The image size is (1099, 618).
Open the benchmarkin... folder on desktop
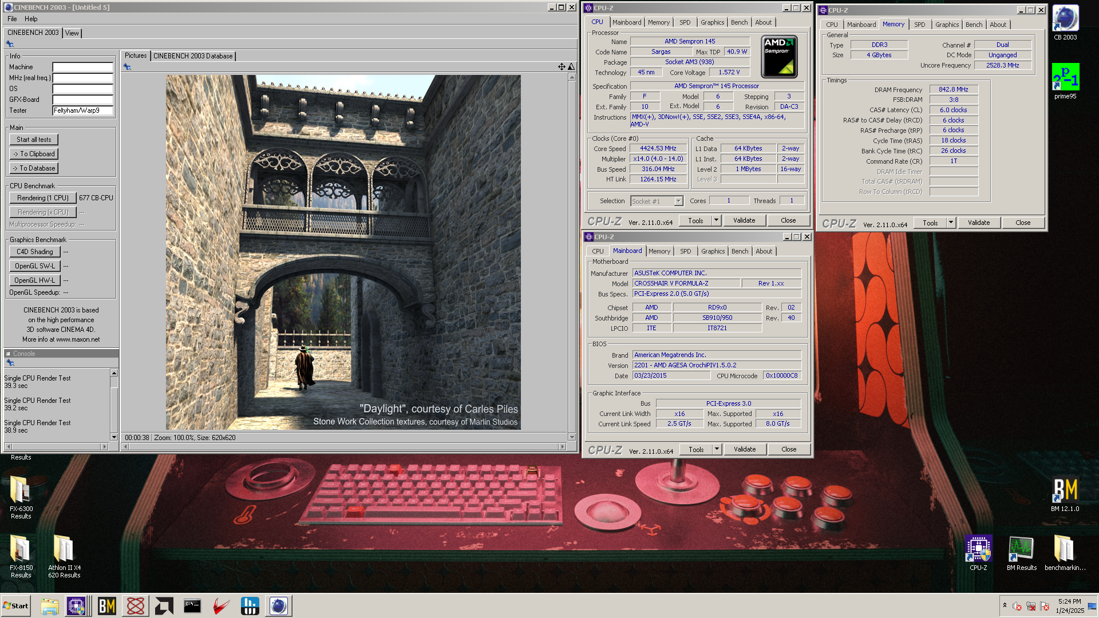1065,553
